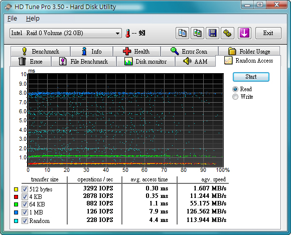Switch to the Health tab
The height and width of the screenshot is (235, 291).
coord(136,51)
